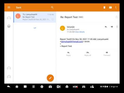Open recent apps square icon

(x=25, y=87)
